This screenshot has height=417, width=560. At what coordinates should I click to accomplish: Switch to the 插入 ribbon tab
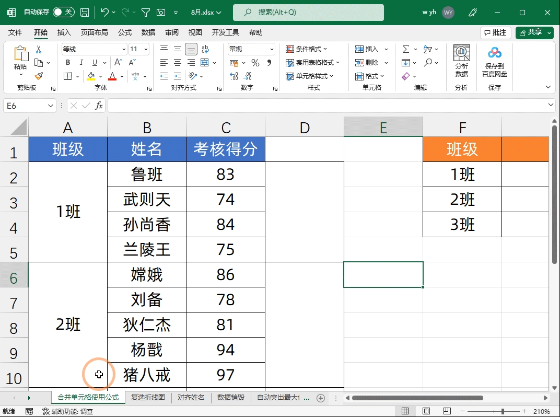[x=63, y=32]
